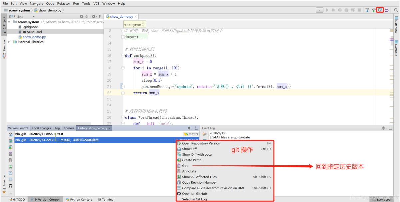
Task: Open the Show History icon in top toolbar
Action: click(380, 10)
